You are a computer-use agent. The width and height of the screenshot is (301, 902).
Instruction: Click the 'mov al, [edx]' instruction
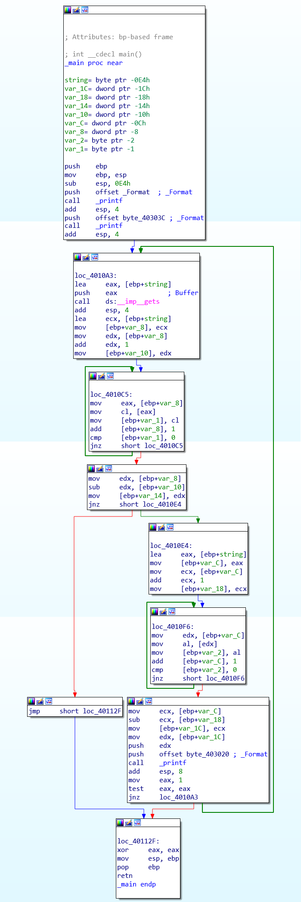(x=184, y=644)
